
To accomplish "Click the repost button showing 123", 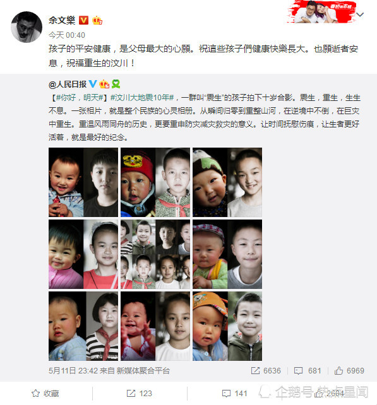I will click(140, 394).
